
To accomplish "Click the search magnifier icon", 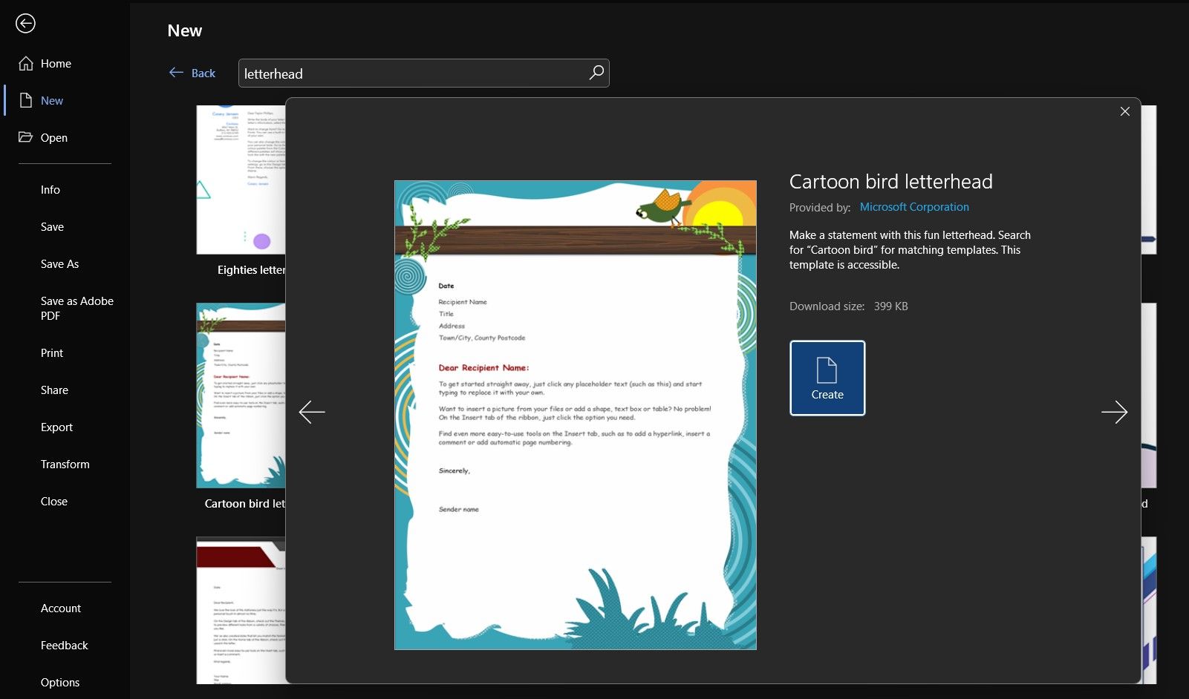I will click(596, 73).
